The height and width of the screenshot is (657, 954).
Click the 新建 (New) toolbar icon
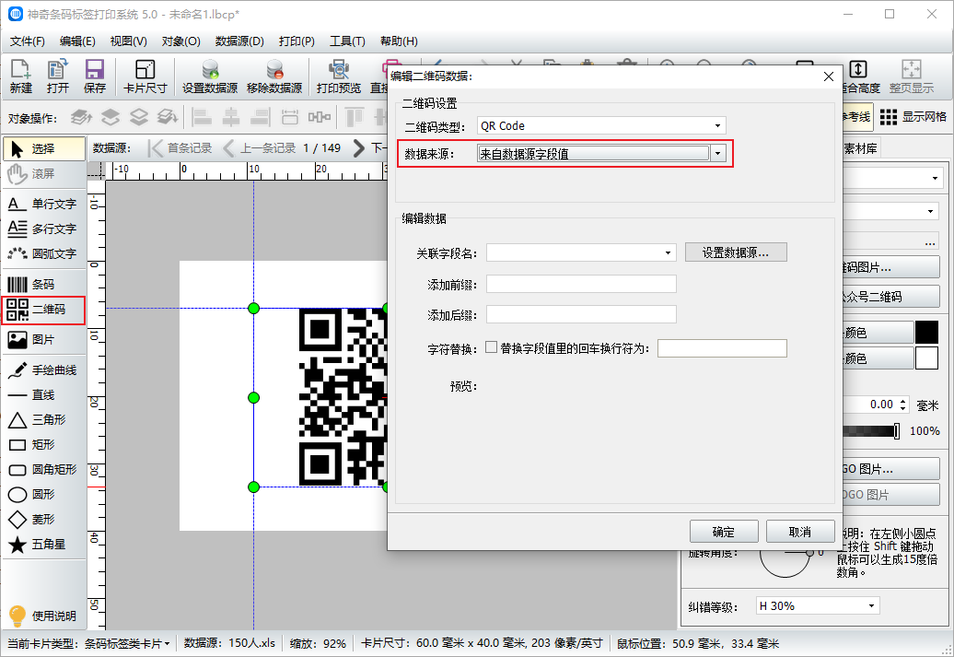tap(20, 76)
